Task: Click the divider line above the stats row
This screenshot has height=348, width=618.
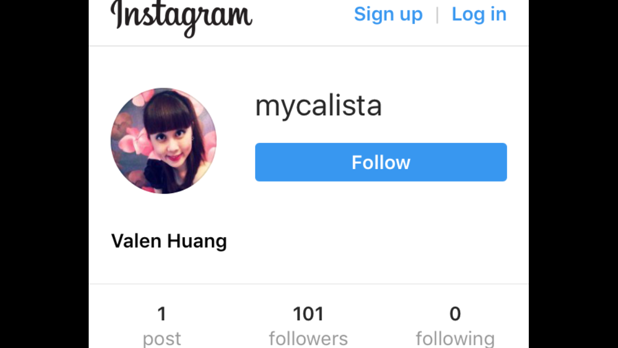Action: point(308,284)
